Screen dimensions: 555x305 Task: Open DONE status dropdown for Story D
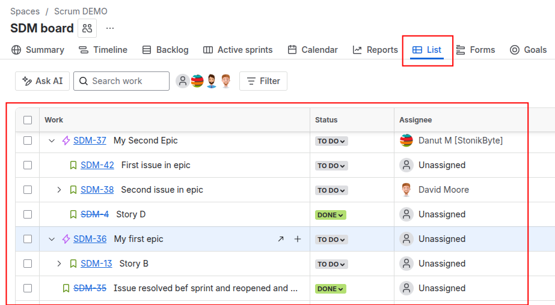(x=331, y=215)
